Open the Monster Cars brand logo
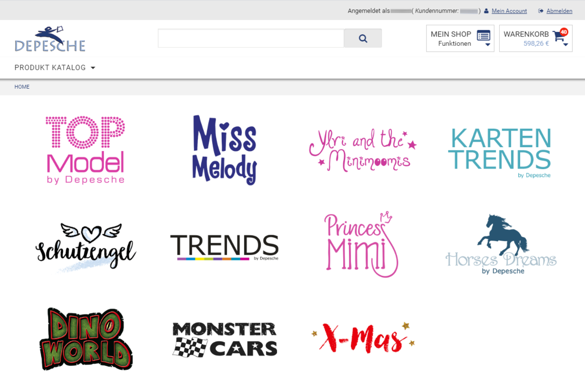Image resolution: width=585 pixels, height=384 pixels. click(x=225, y=339)
